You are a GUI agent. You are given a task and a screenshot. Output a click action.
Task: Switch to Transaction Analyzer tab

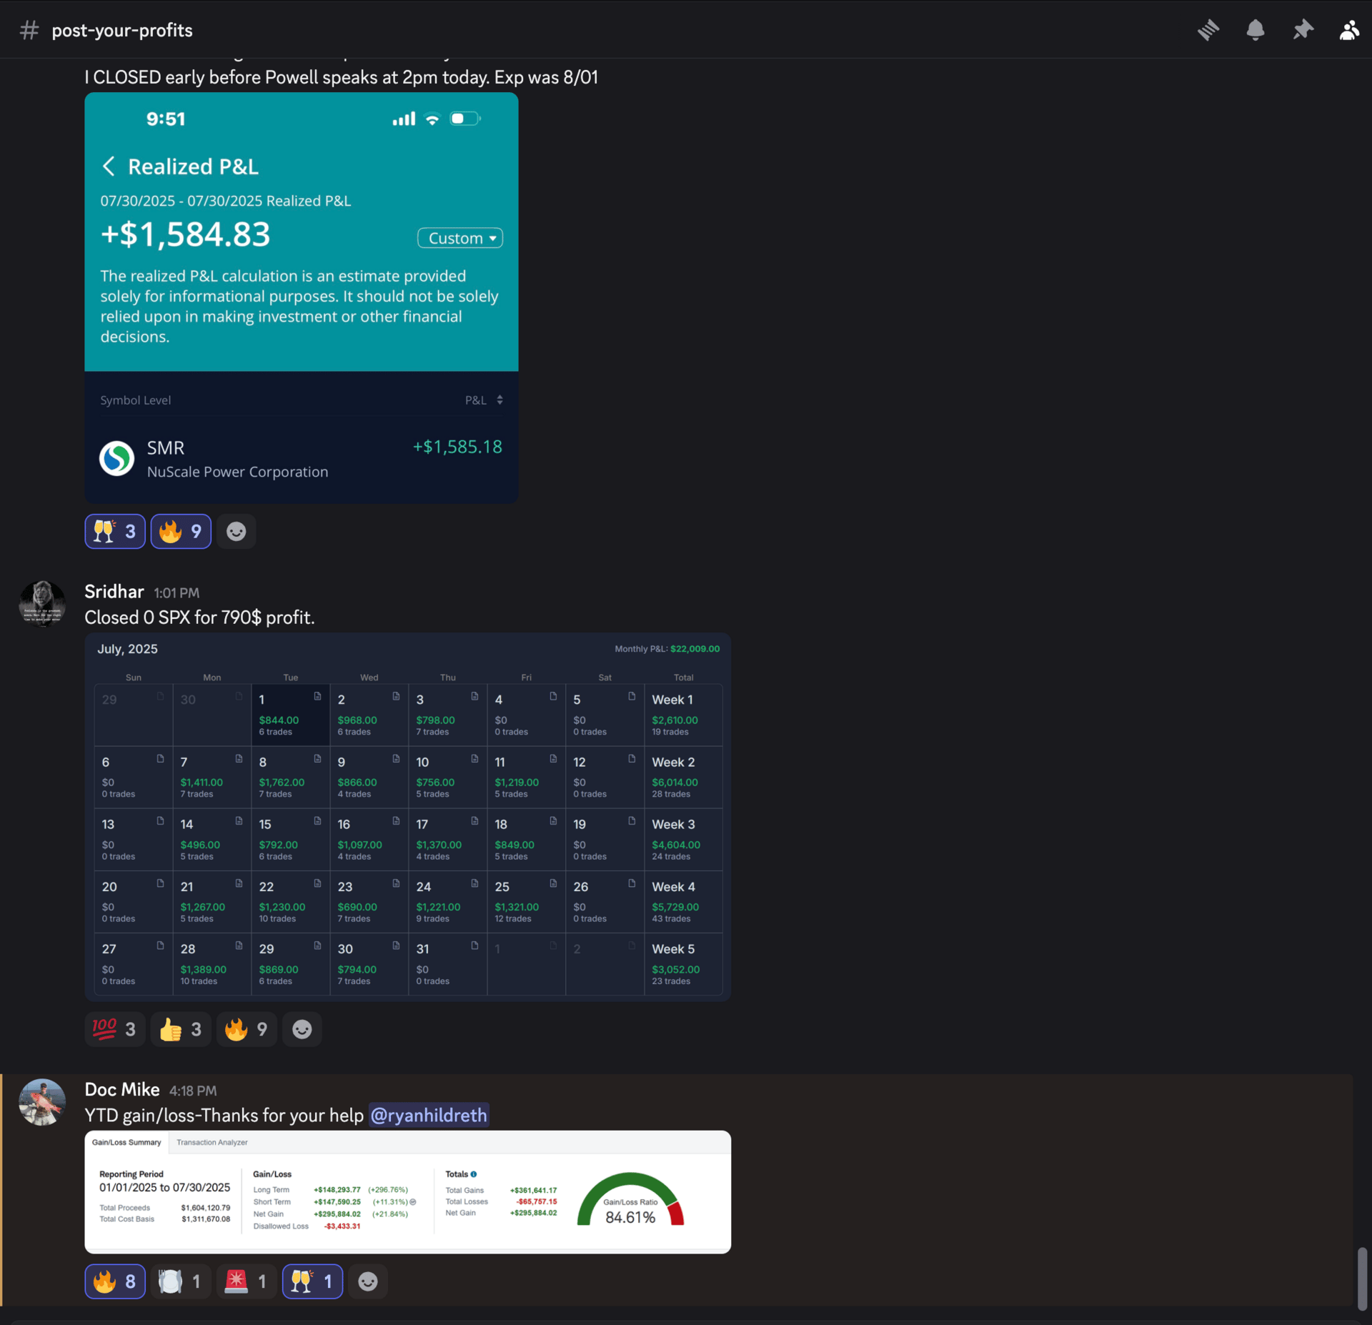click(x=212, y=1142)
